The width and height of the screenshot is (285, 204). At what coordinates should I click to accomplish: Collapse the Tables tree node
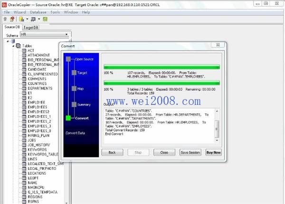(13, 46)
